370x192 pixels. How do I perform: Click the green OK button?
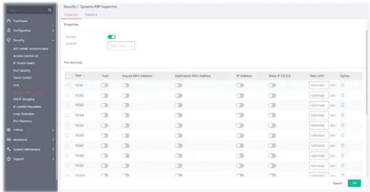point(354,183)
